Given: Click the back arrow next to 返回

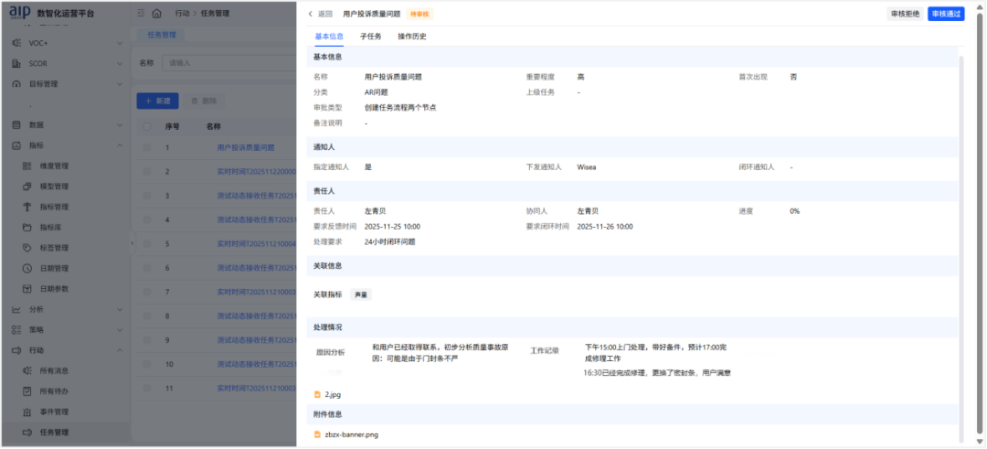Looking at the screenshot, I should coord(310,14).
